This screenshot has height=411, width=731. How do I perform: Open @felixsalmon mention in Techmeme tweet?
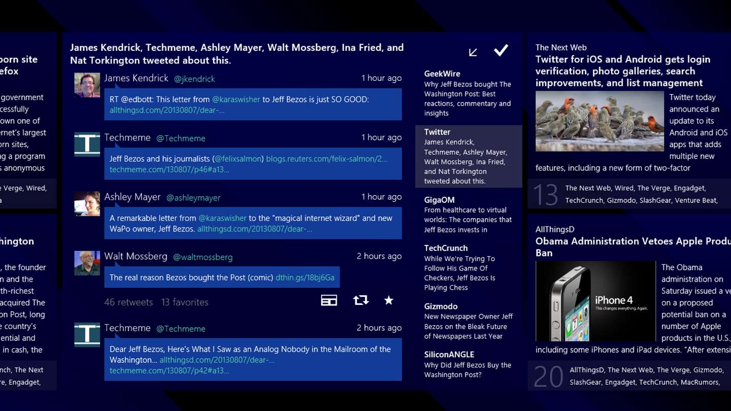click(238, 159)
